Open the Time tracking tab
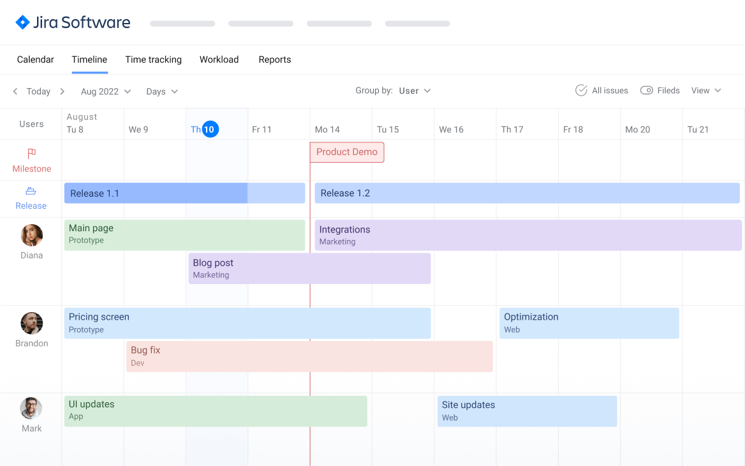This screenshot has height=466, width=745. (x=153, y=59)
